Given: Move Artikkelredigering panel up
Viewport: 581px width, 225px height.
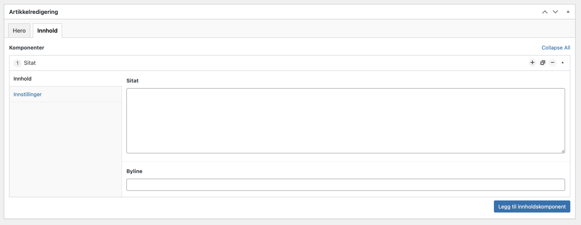Looking at the screenshot, I should coord(545,12).
